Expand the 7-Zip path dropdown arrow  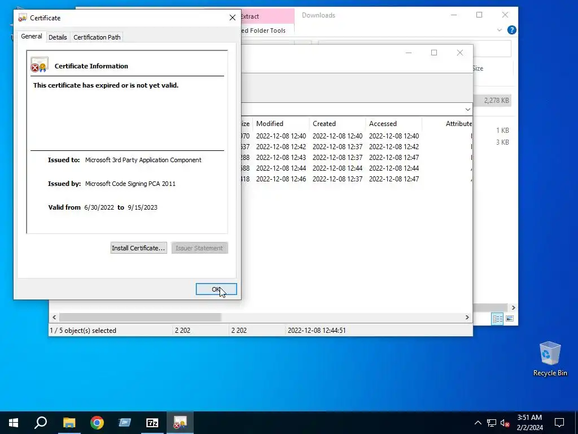[467, 110]
